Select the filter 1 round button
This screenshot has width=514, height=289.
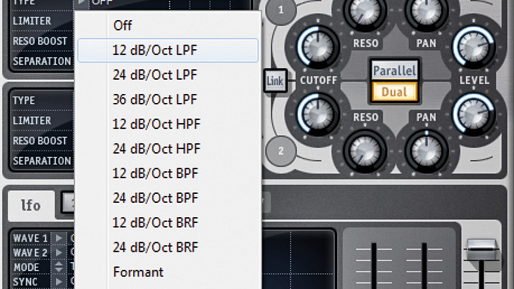pyautogui.click(x=281, y=10)
